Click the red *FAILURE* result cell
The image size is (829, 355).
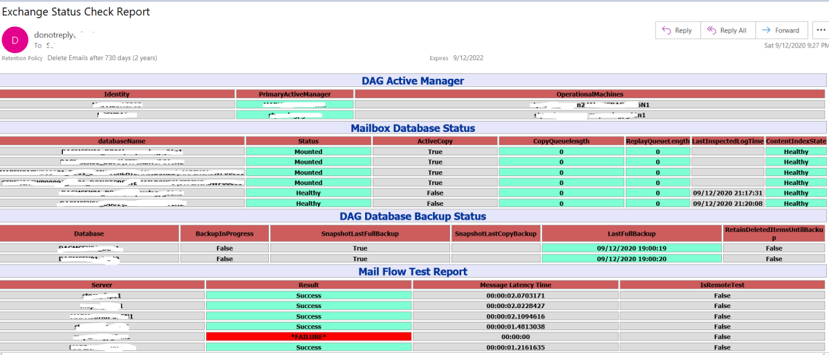coord(308,336)
